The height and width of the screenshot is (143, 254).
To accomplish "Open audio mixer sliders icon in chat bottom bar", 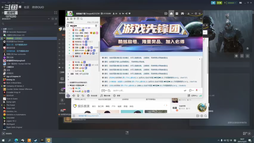I will 83,96.
